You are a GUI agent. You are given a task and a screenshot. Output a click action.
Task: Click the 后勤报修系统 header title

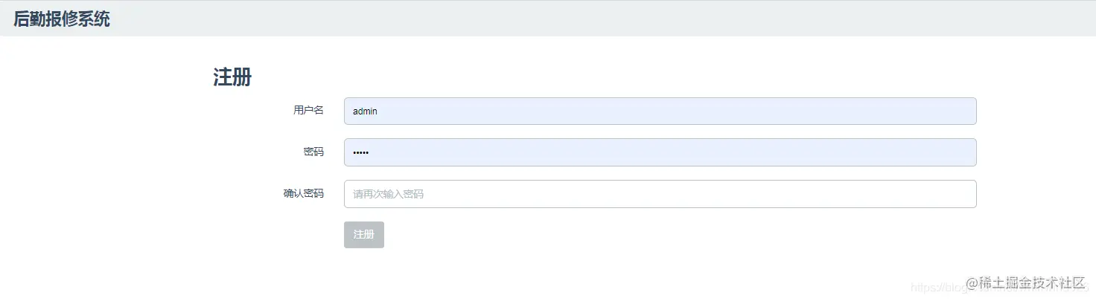[x=62, y=19]
